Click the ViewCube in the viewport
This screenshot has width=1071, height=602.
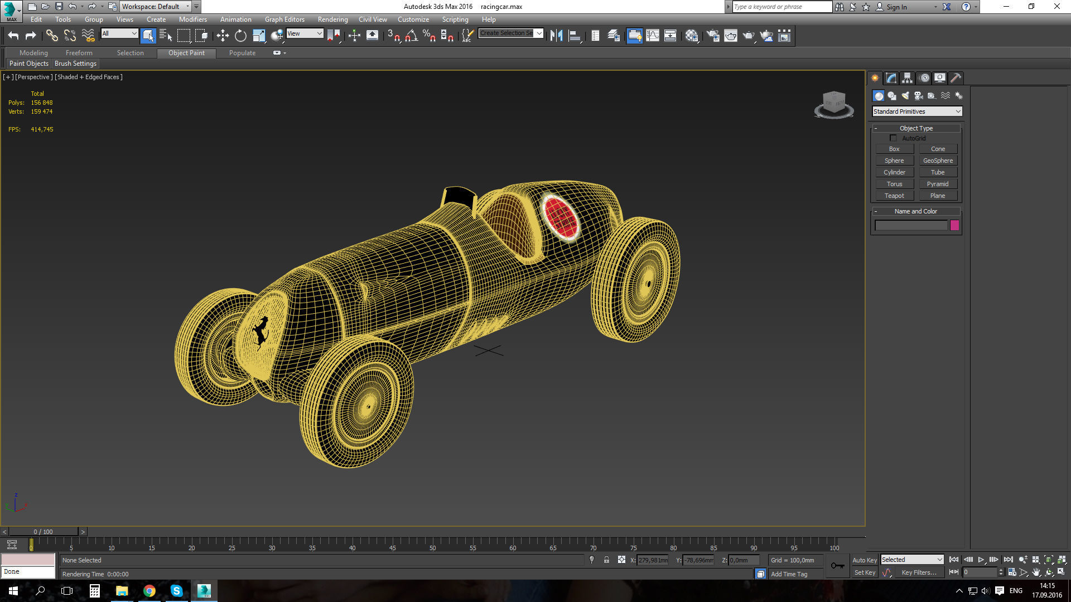coord(834,104)
